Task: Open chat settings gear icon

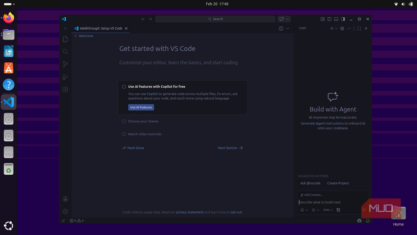Action: tap(342, 28)
